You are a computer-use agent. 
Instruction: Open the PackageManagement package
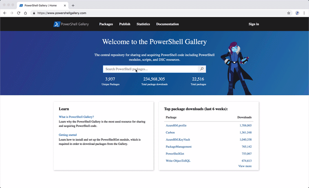179,147
